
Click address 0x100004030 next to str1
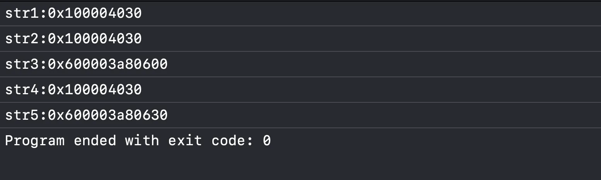coord(95,14)
